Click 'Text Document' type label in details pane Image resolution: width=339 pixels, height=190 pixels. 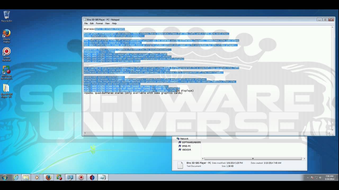(x=194, y=166)
